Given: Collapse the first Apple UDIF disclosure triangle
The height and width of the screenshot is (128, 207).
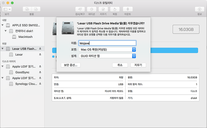Looking at the screenshot, I should (3, 66).
